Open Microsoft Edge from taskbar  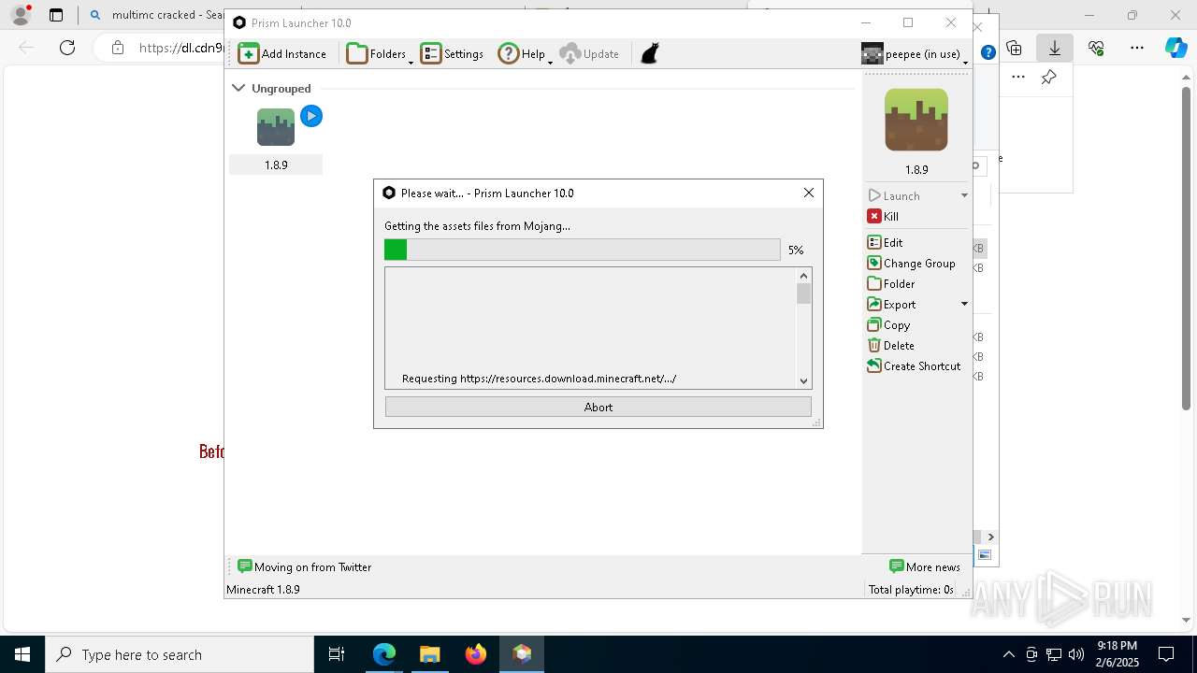pyautogui.click(x=384, y=654)
